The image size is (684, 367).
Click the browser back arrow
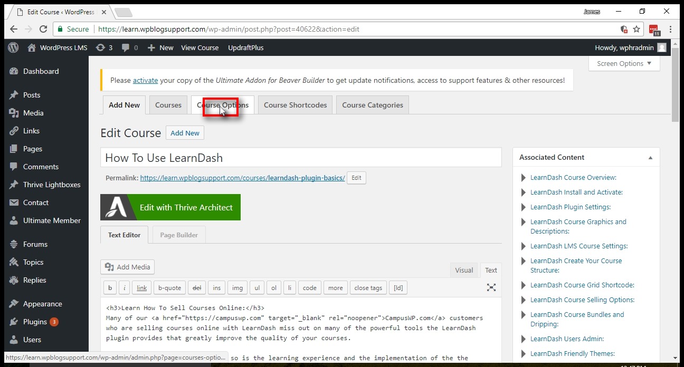coord(14,29)
